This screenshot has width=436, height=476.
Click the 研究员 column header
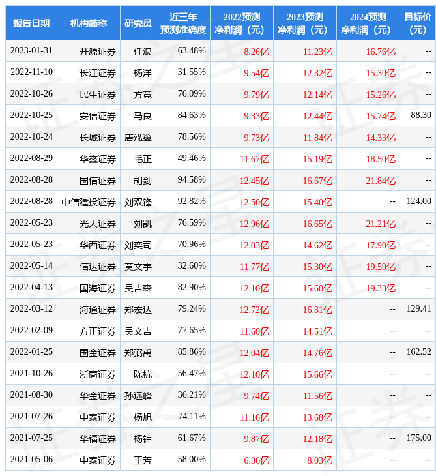tap(138, 23)
